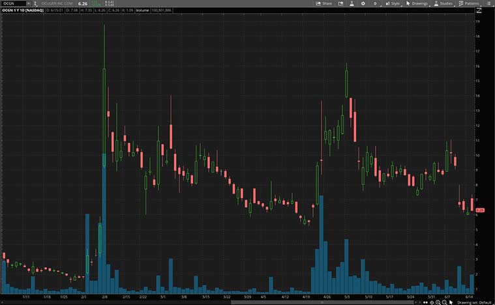
Task: Click the hamburger menu icon at top right
Action: tap(489, 3)
